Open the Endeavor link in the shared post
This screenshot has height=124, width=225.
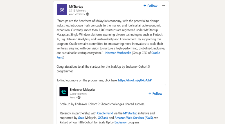(121, 122)
